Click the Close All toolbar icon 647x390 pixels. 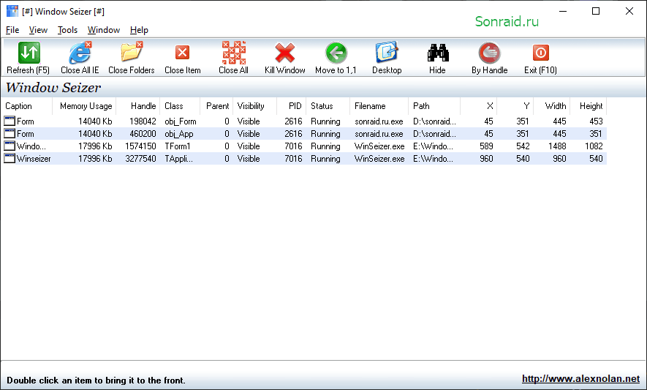[233, 53]
